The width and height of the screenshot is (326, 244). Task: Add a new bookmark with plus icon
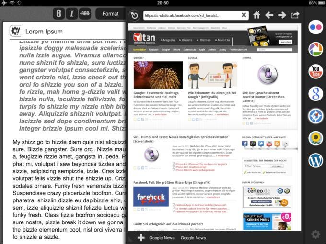[141, 238]
